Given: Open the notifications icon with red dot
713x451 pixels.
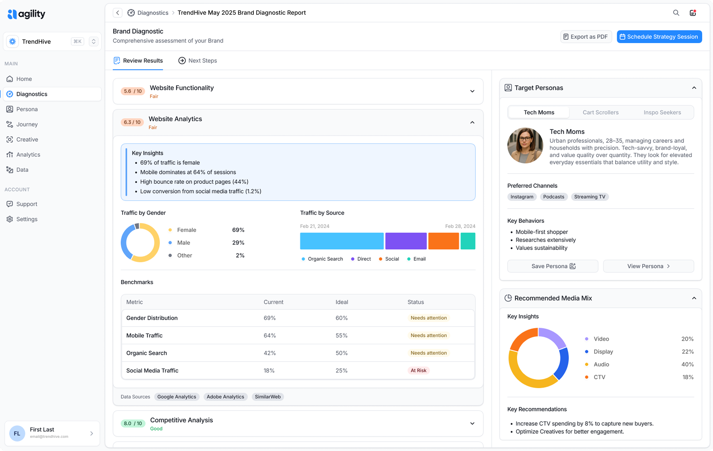Looking at the screenshot, I should tap(692, 13).
